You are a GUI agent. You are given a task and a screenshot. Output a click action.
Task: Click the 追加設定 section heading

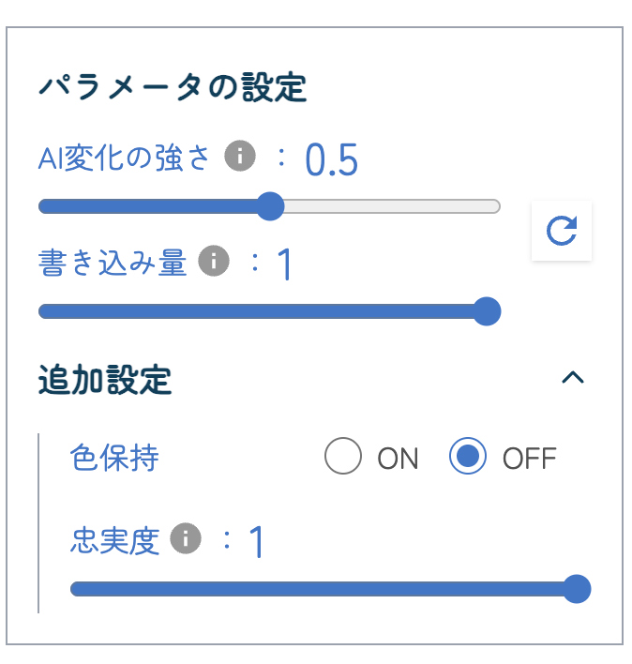click(x=105, y=380)
